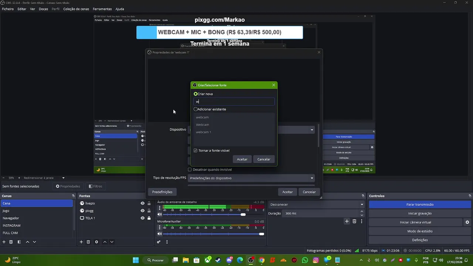This screenshot has height=266, width=473.
Task: Click the new source name input field
Action: [234, 101]
